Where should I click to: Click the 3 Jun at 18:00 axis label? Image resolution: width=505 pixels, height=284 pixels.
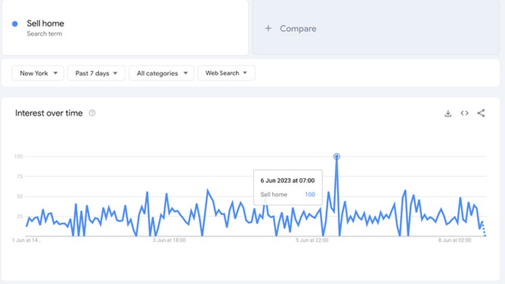click(x=169, y=240)
